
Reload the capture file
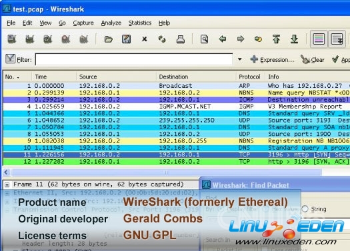pyautogui.click(x=162, y=39)
